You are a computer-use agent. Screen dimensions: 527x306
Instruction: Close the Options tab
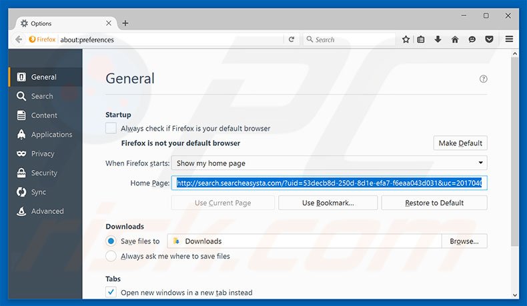click(109, 23)
